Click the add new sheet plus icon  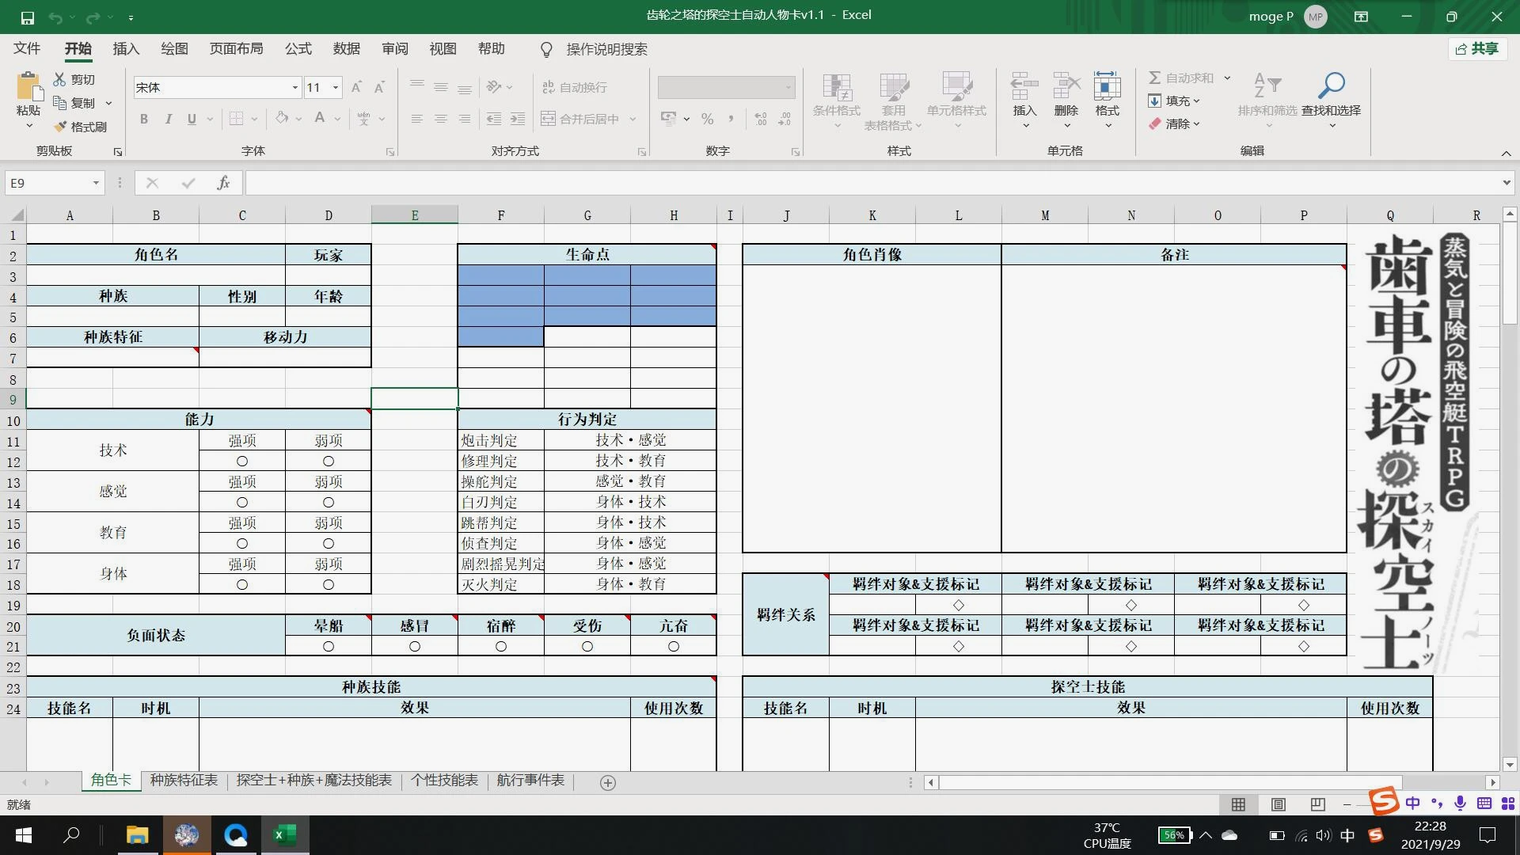click(608, 783)
